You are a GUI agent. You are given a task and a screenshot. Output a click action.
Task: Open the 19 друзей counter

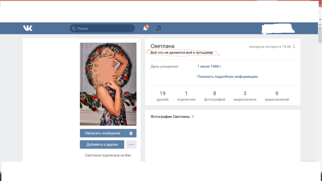point(162,96)
